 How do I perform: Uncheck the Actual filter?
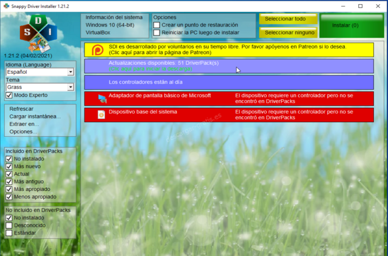pyautogui.click(x=9, y=174)
